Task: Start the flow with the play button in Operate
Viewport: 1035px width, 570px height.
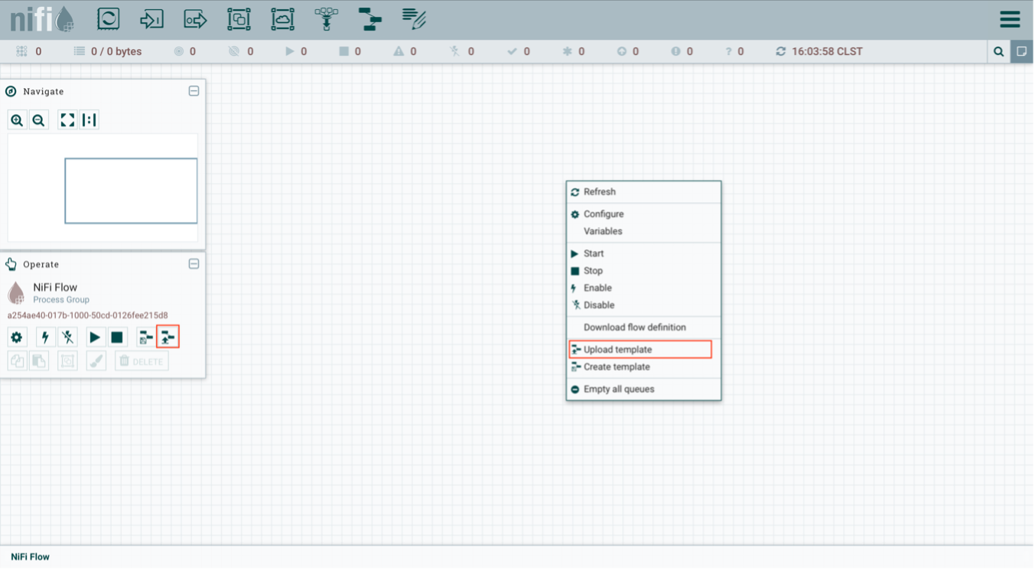Action: coord(94,337)
